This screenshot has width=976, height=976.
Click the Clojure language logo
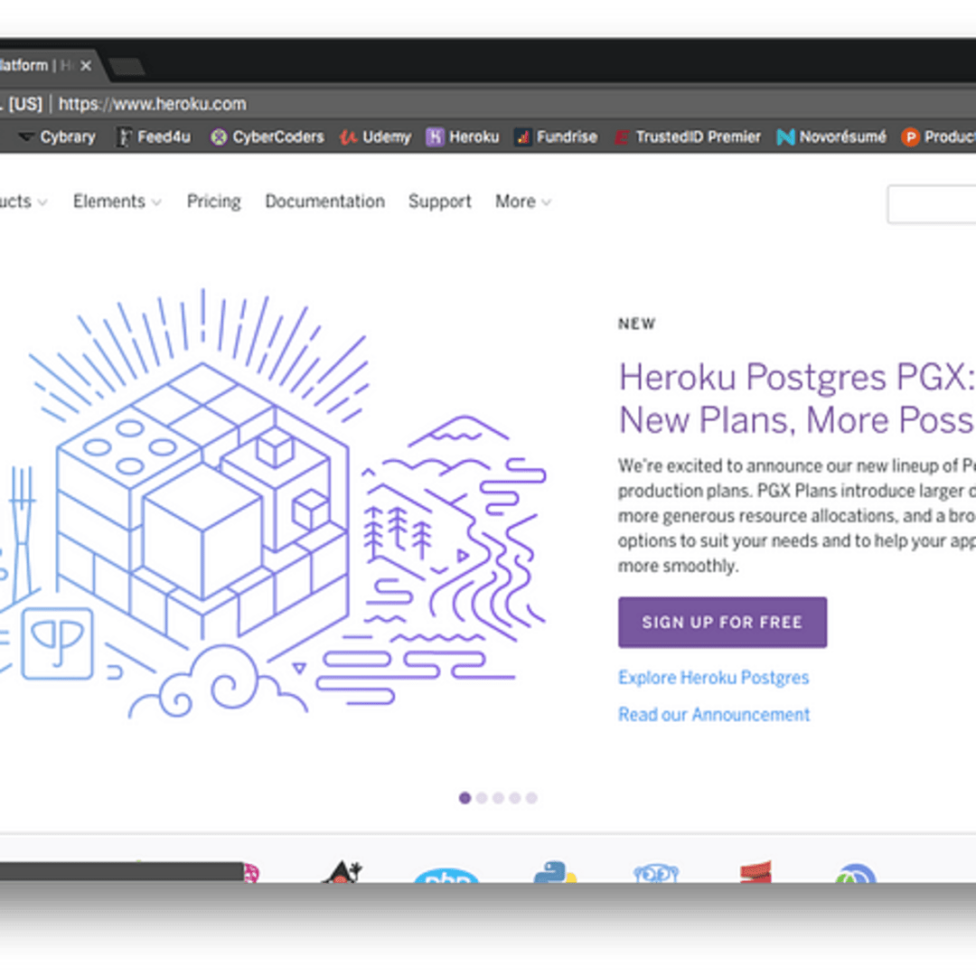[x=856, y=873]
